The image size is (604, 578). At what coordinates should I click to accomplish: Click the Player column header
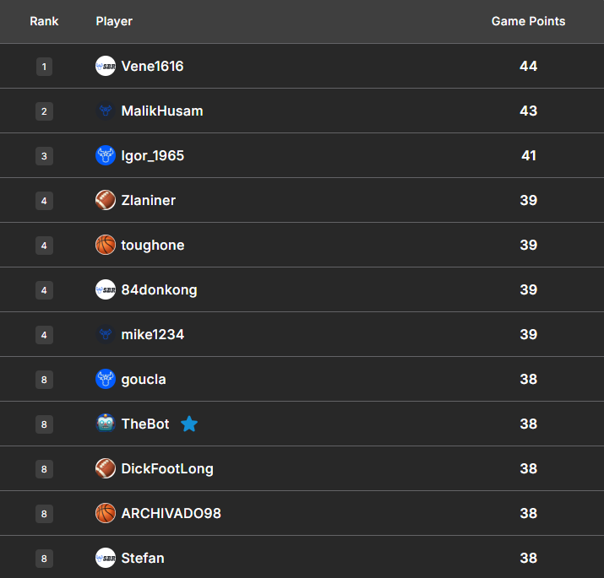[x=114, y=21]
